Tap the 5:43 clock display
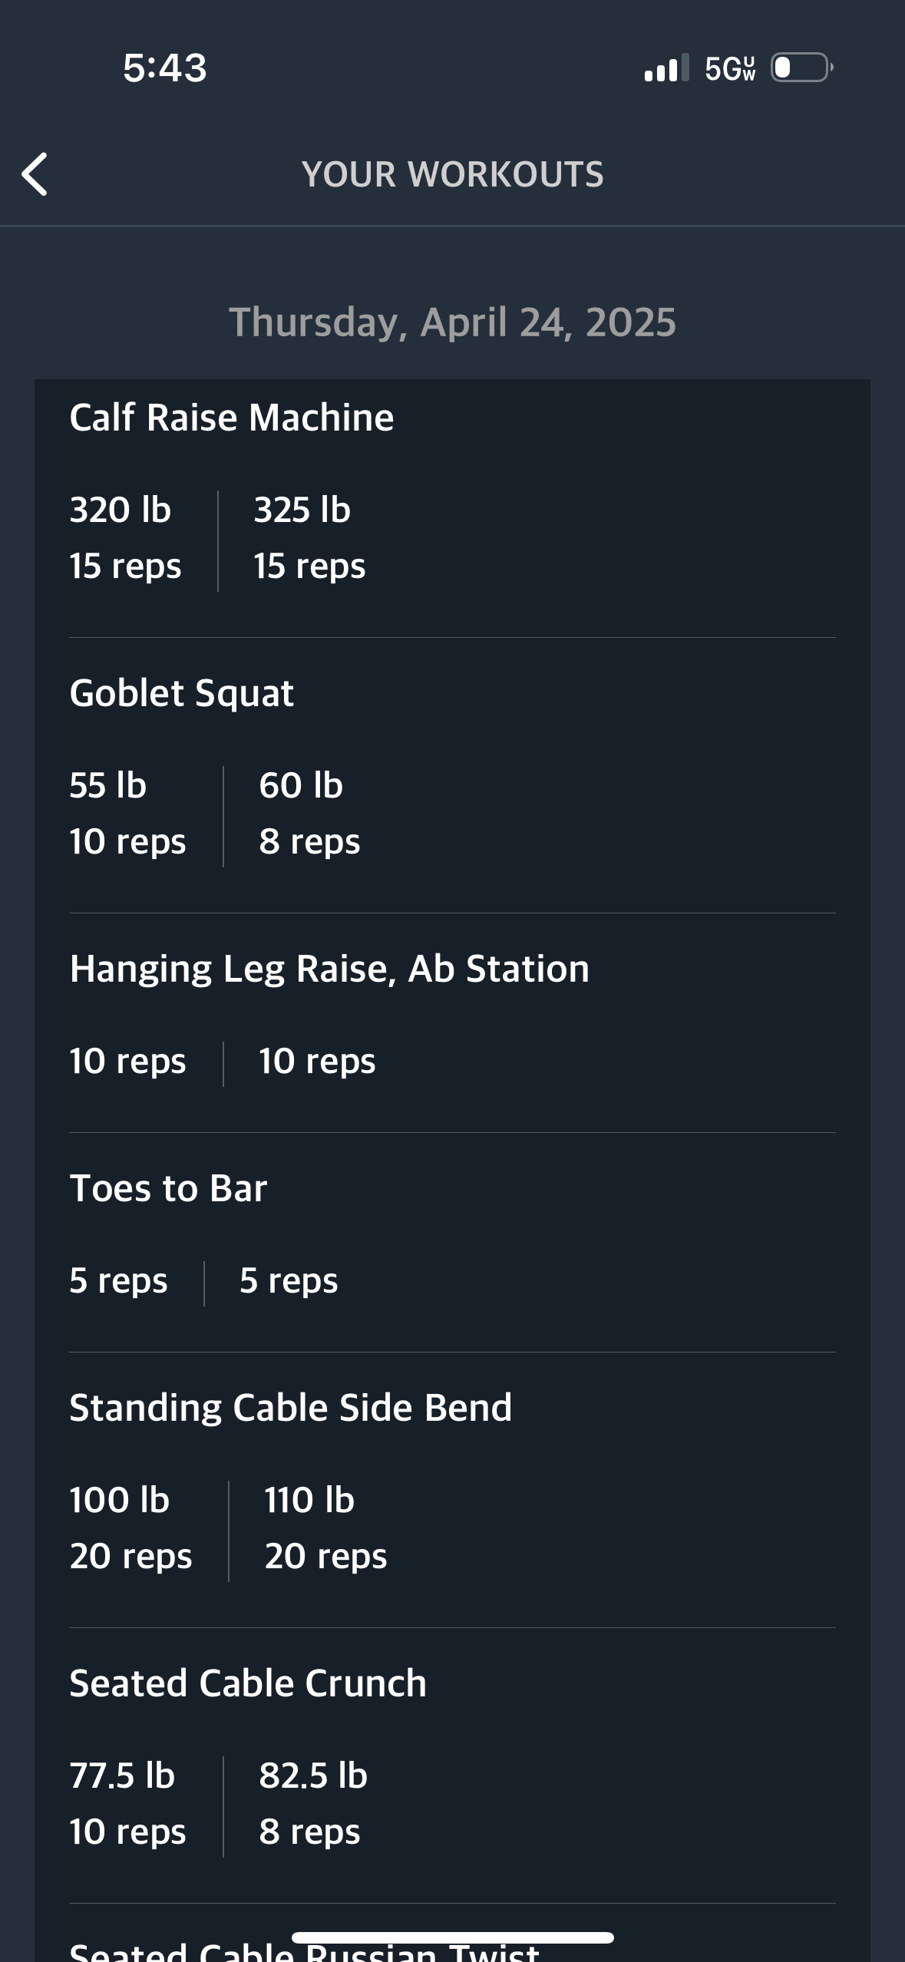905x1962 pixels. click(165, 68)
